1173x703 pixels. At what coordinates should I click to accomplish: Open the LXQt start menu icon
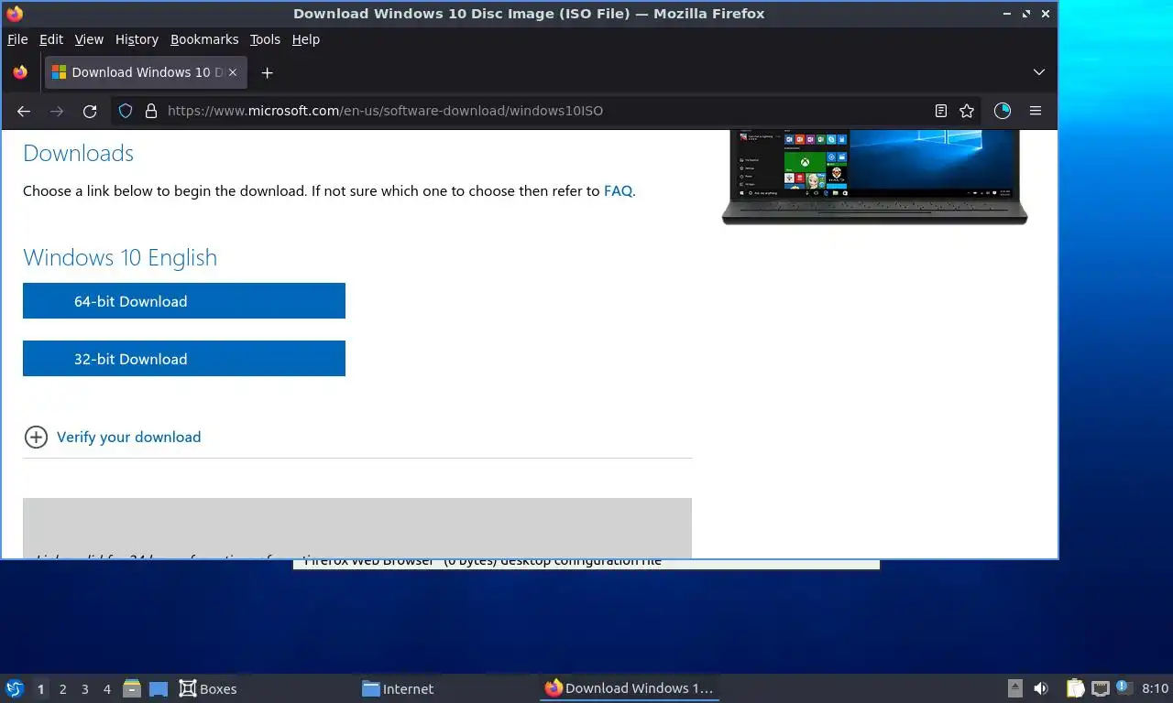[x=15, y=688]
